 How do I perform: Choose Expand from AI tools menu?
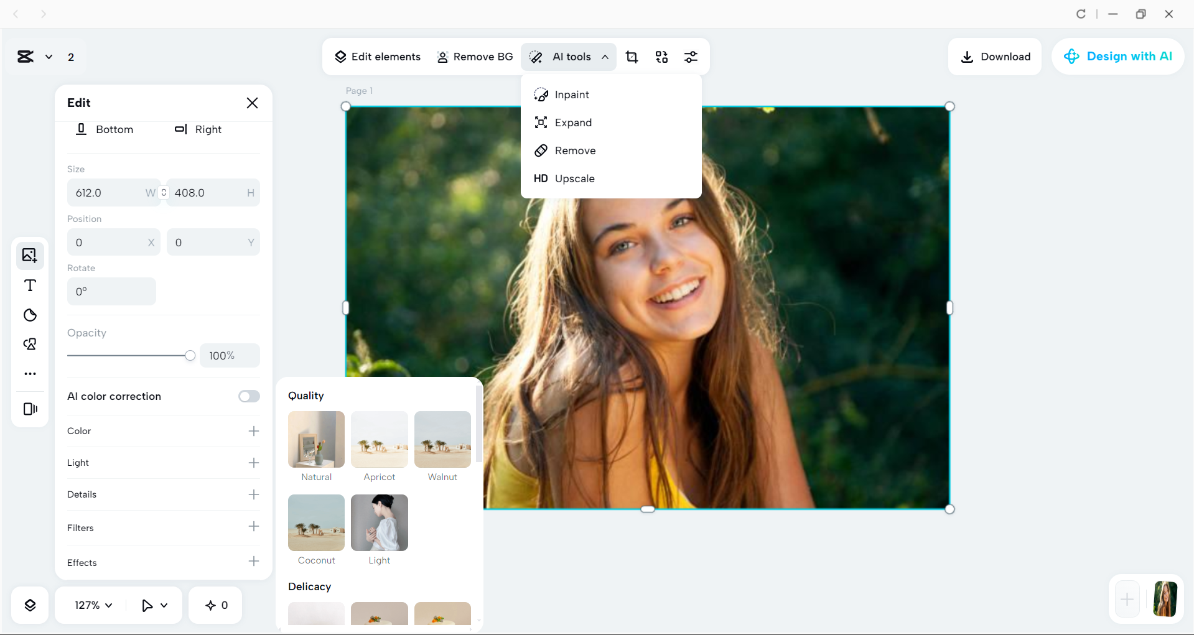[x=611, y=123]
